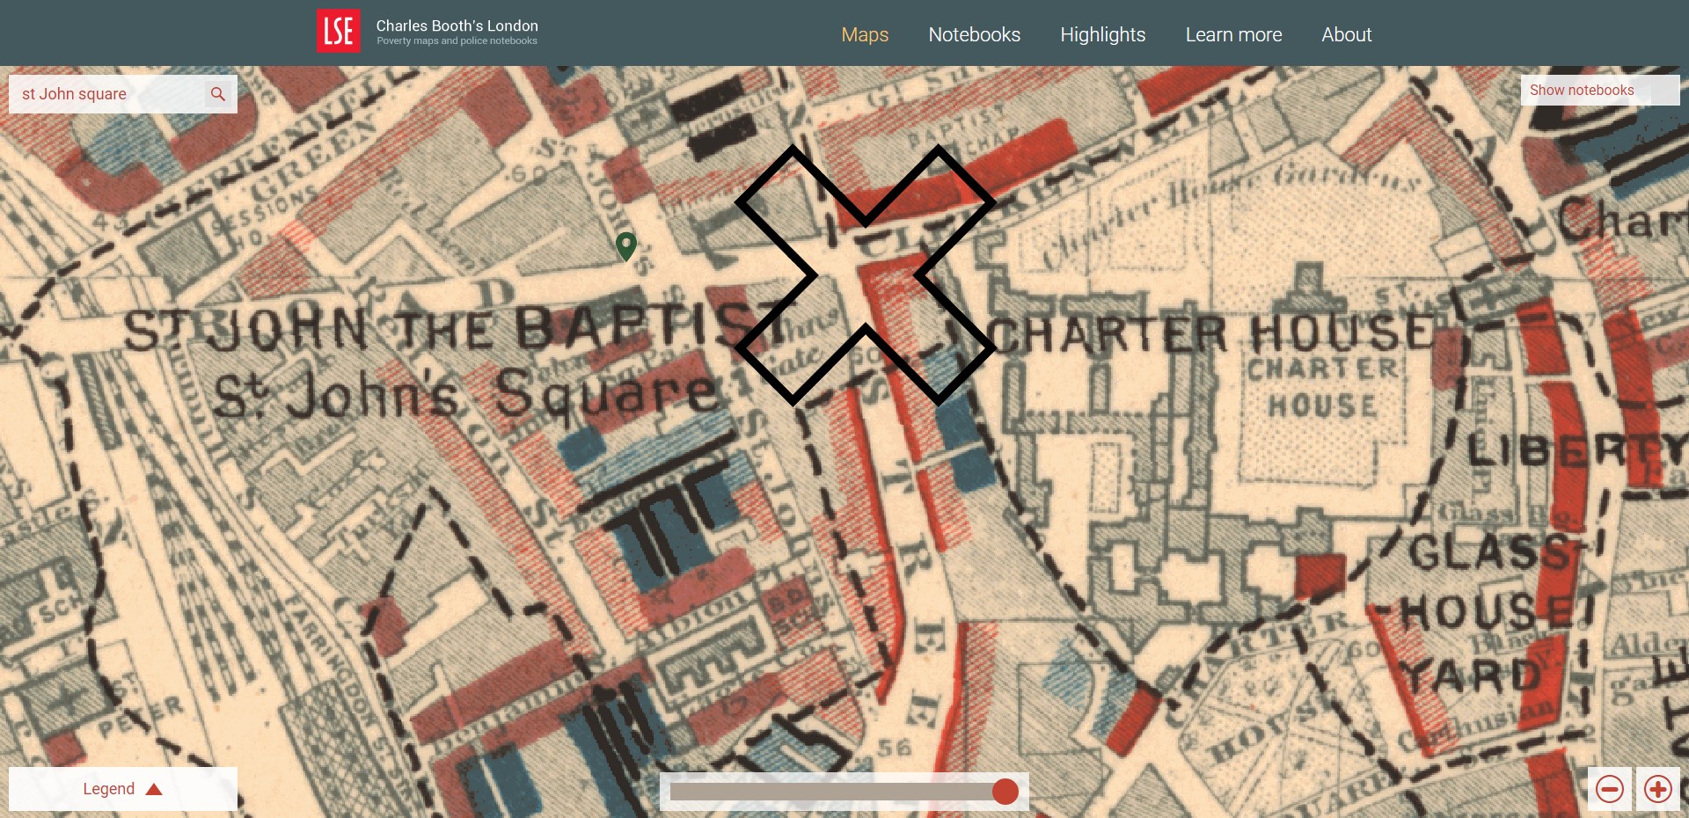1689x818 pixels.
Task: Visit the About page
Action: click(x=1346, y=34)
